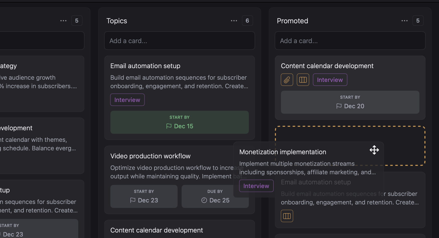Open the overflow menu for the Topics column

(234, 21)
